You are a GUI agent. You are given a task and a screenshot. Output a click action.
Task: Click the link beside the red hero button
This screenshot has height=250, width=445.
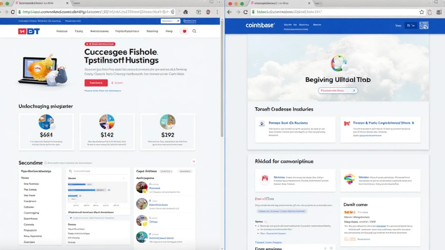click(x=117, y=83)
